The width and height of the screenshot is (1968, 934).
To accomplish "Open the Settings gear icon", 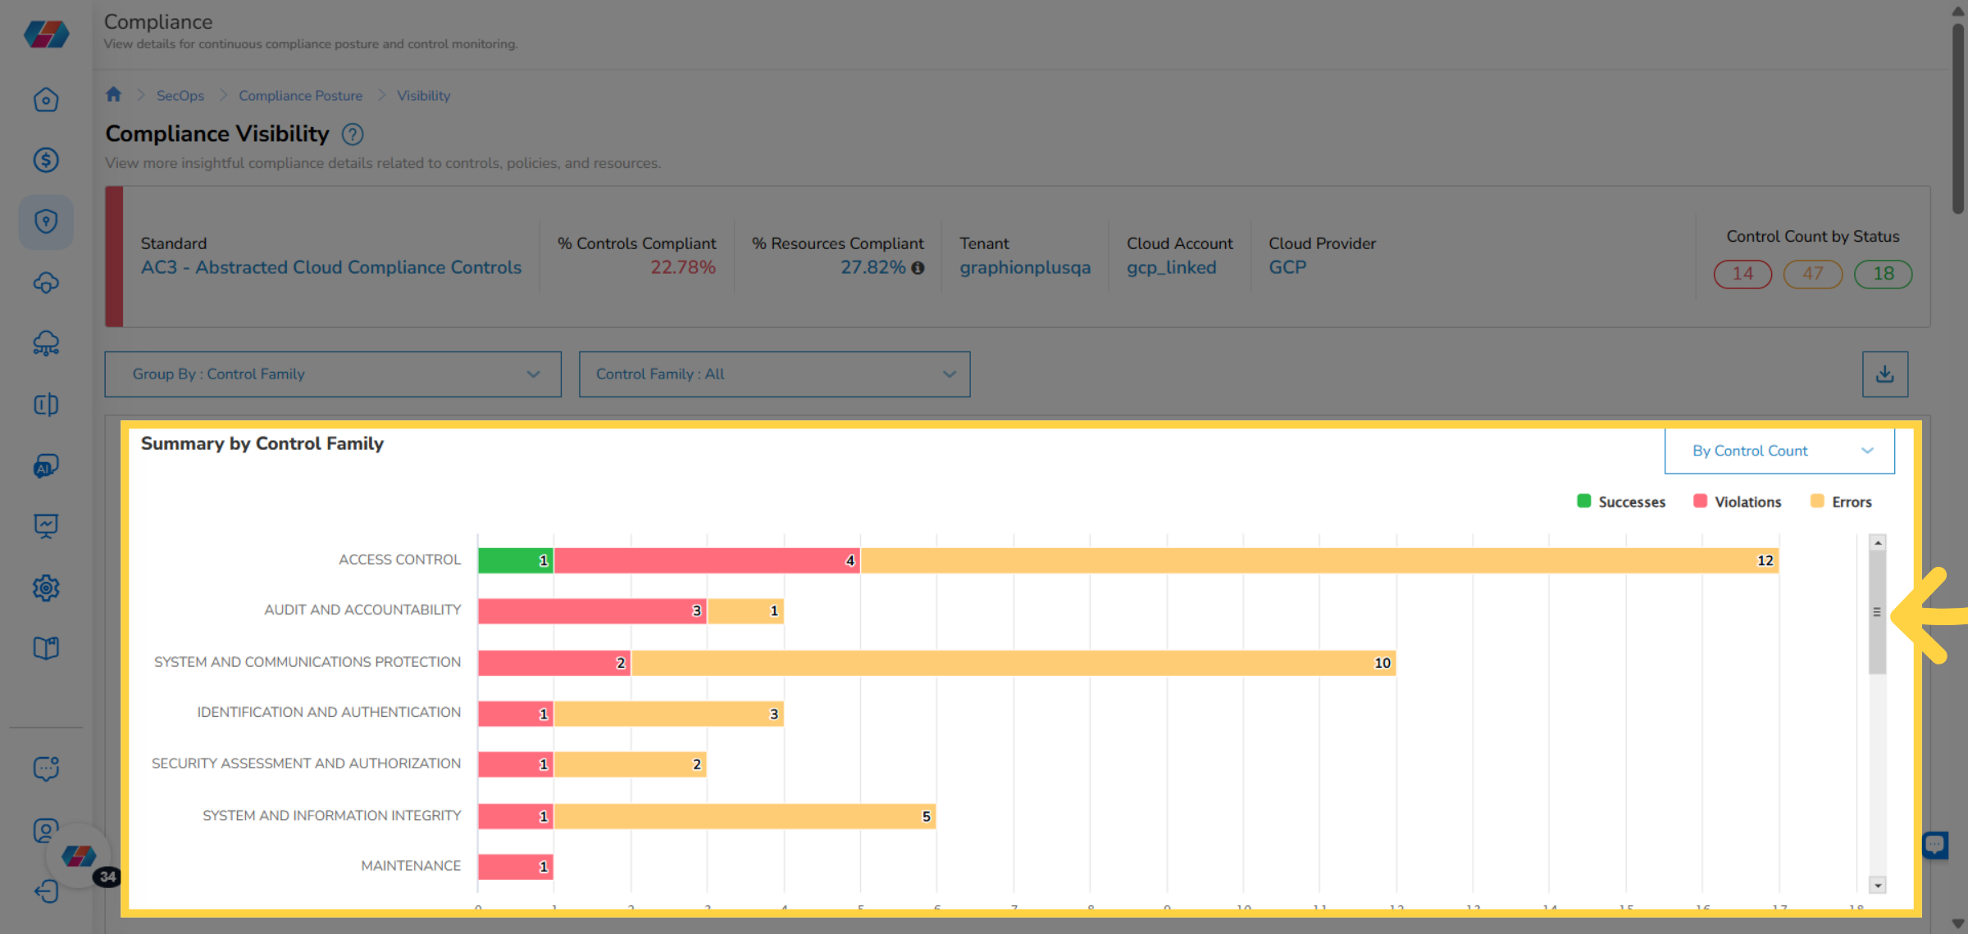I will point(47,588).
